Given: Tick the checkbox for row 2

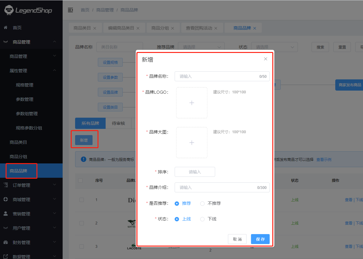Looking at the screenshot, I should [82, 223].
